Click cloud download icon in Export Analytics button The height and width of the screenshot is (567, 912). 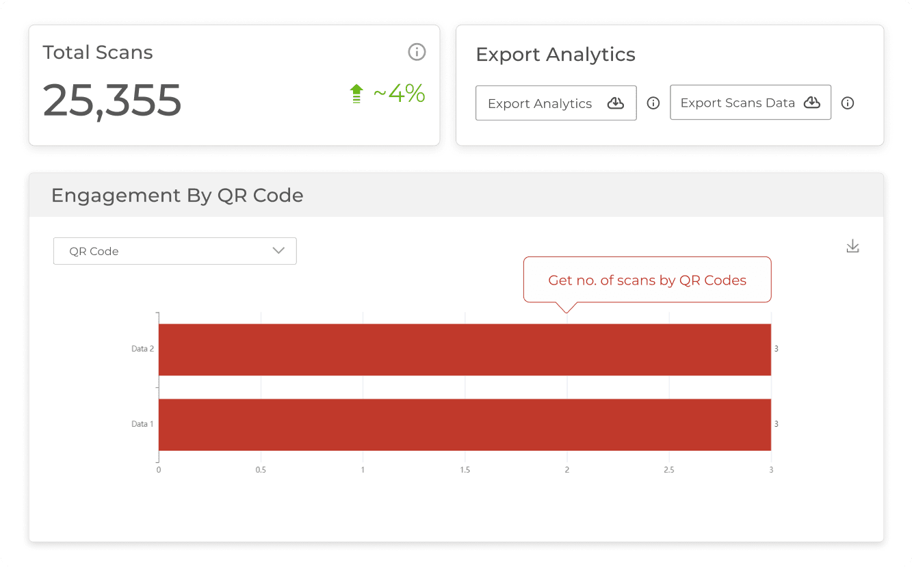point(616,103)
